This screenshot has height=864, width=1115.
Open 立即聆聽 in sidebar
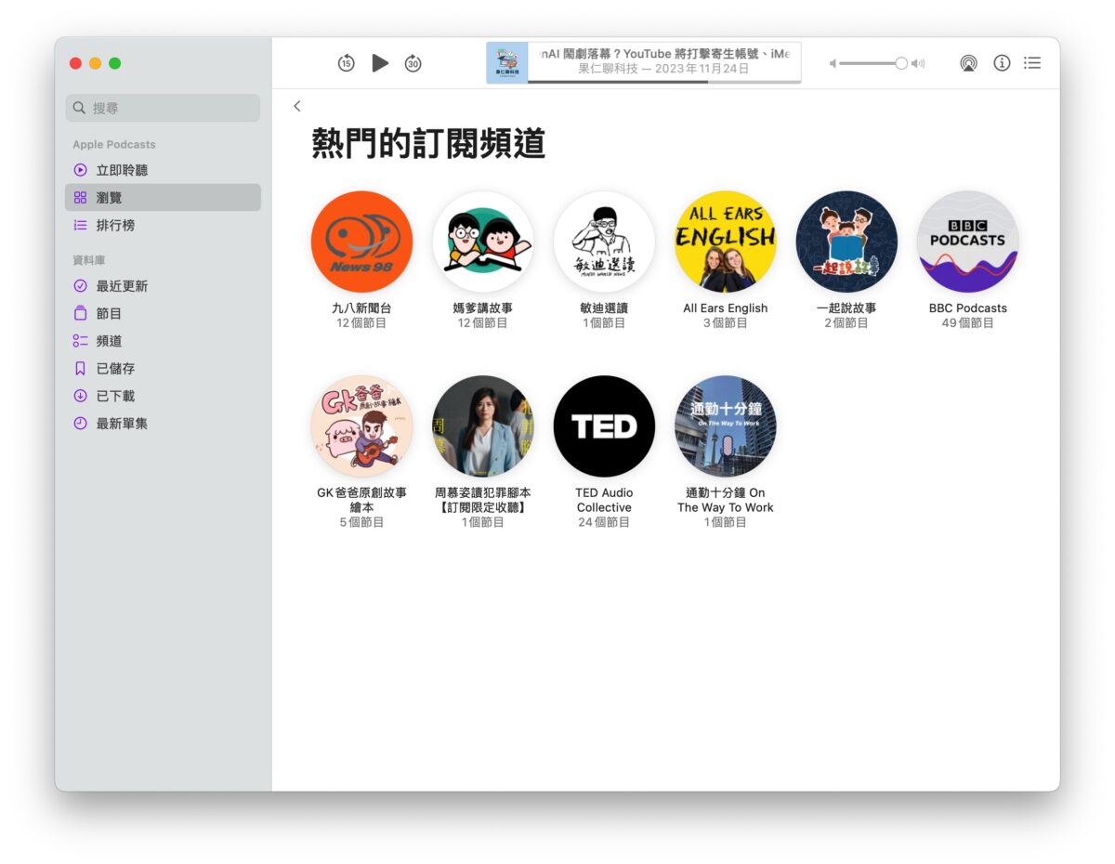pos(163,170)
